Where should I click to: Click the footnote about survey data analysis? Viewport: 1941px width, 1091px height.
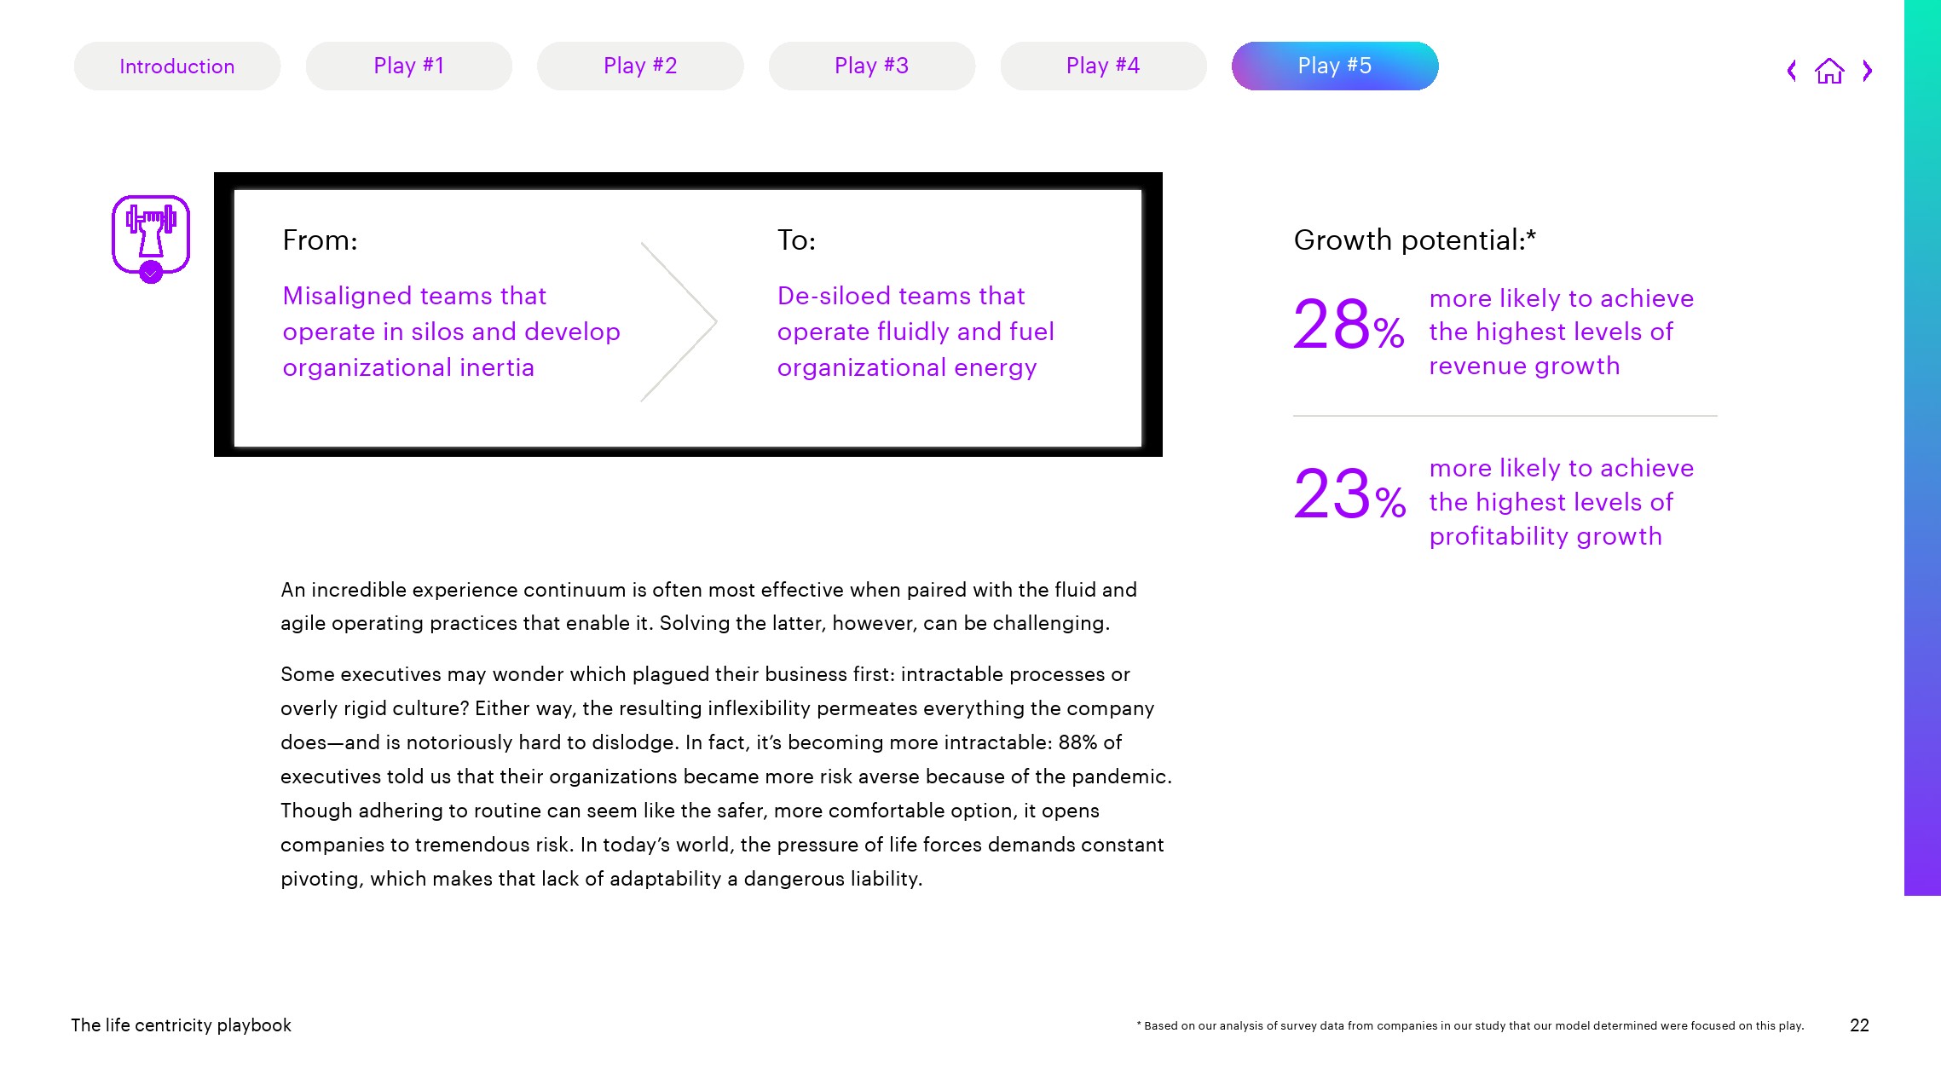pyautogui.click(x=1470, y=1026)
